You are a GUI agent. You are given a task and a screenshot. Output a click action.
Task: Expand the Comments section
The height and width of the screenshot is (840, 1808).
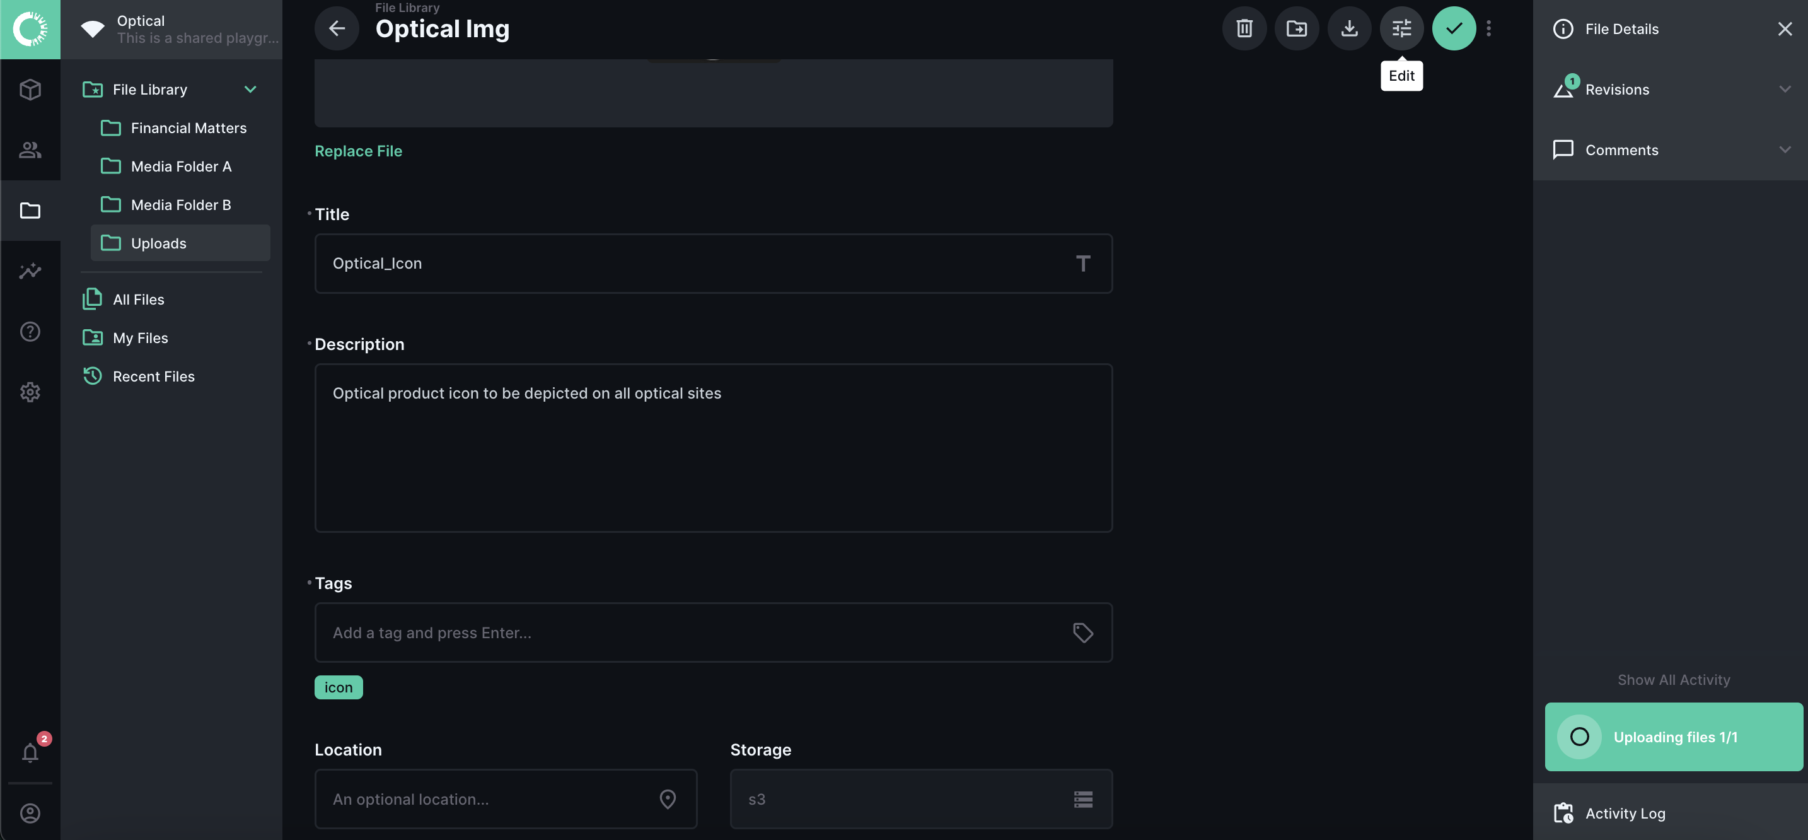[x=1785, y=149]
